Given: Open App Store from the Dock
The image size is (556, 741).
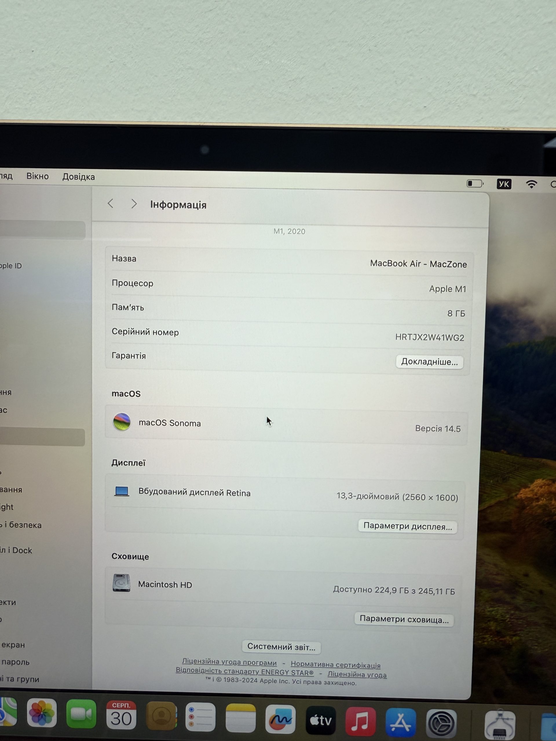Looking at the screenshot, I should (x=401, y=722).
